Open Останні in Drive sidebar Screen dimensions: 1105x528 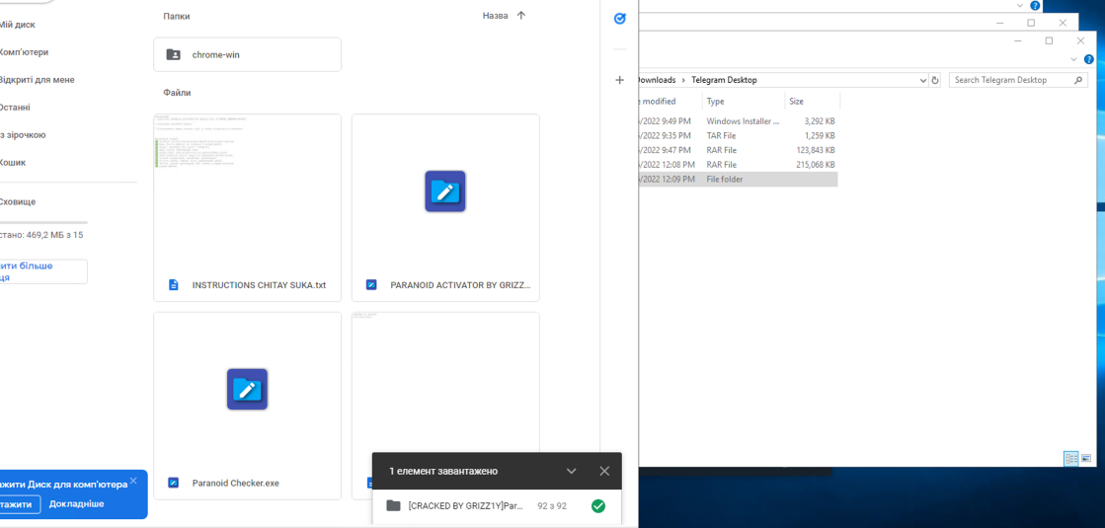point(14,107)
